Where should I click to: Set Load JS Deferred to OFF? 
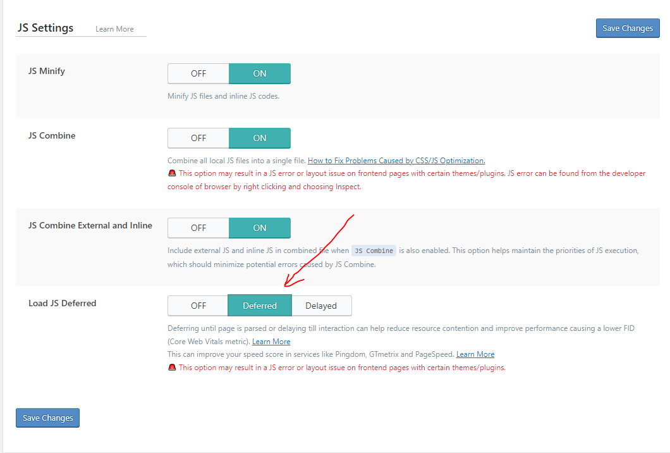pyautogui.click(x=198, y=306)
